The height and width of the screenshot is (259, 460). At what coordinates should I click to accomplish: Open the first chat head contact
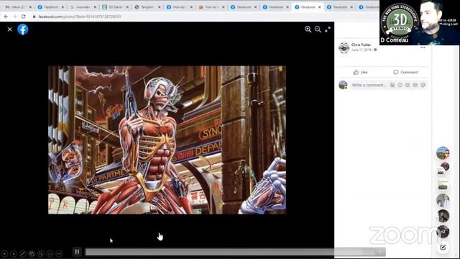pos(443,153)
